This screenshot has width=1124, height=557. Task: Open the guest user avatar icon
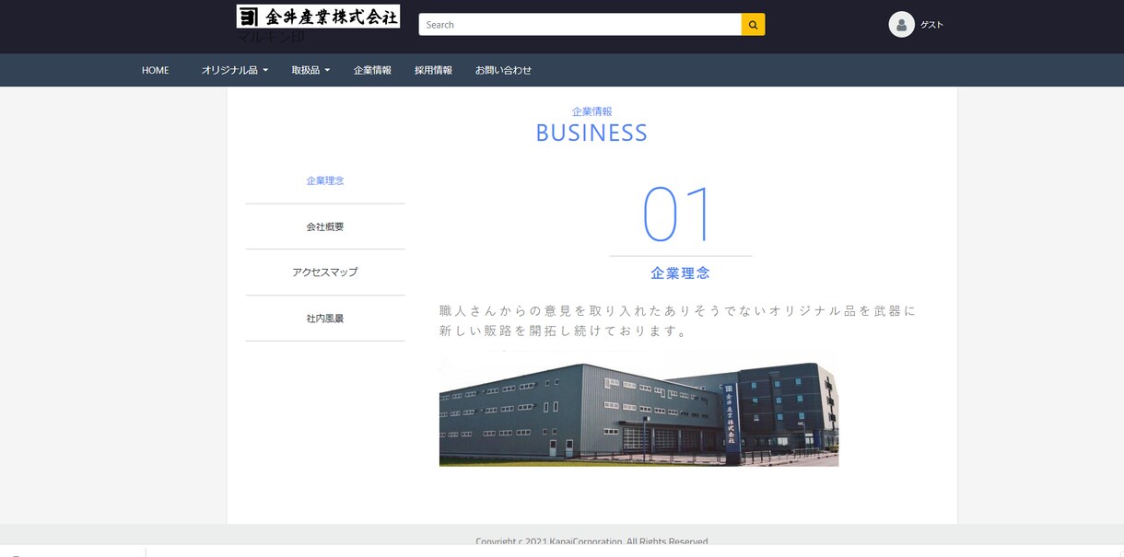point(901,25)
